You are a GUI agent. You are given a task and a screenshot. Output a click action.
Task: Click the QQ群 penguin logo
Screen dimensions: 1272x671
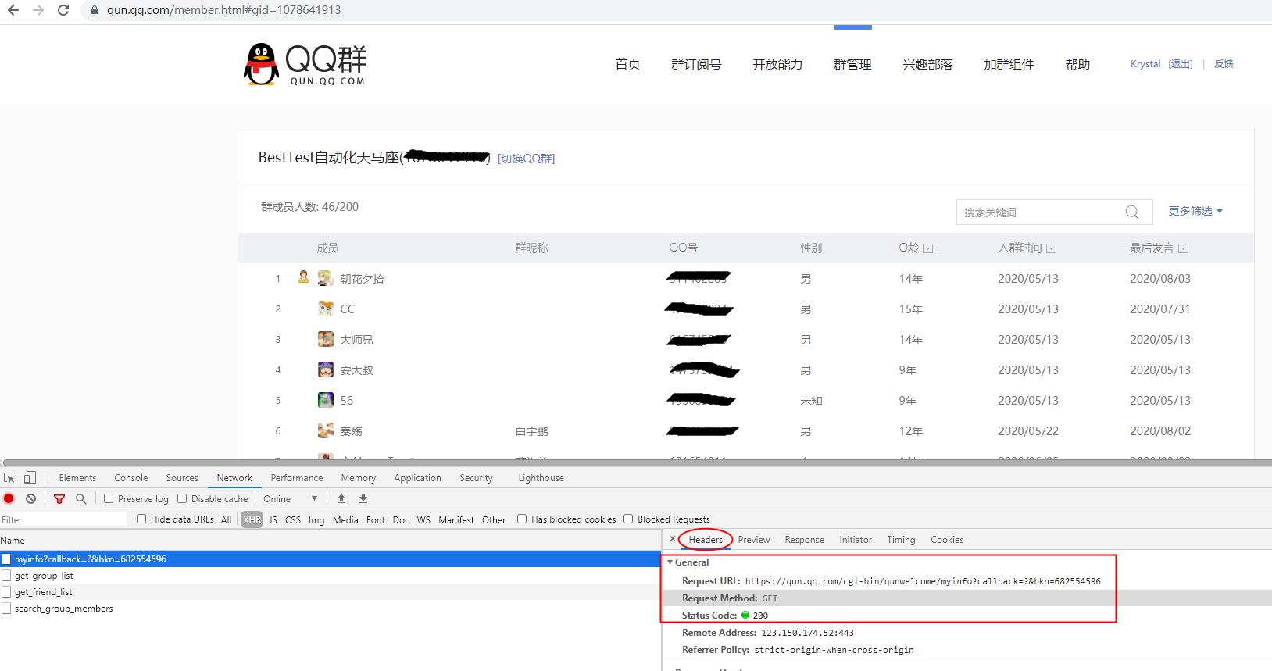304,64
